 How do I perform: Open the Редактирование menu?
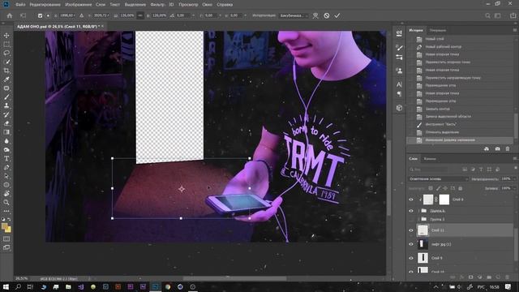pyautogui.click(x=45, y=5)
